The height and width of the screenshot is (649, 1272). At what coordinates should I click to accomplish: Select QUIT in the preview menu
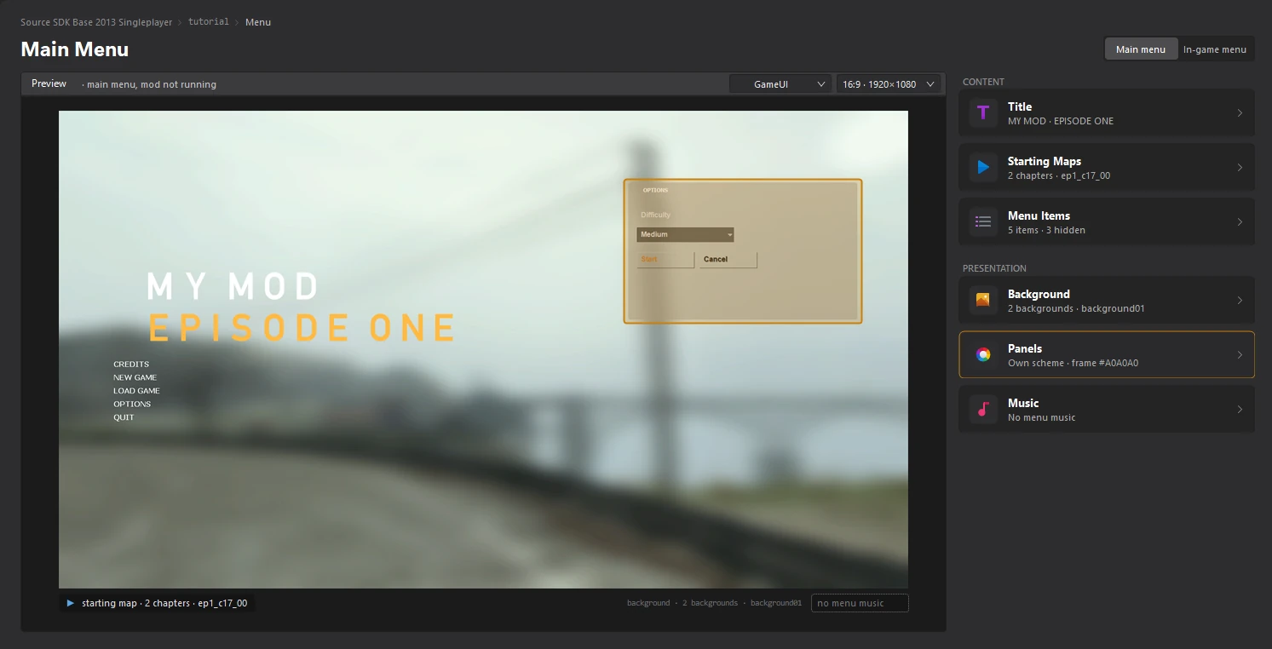[x=124, y=417]
